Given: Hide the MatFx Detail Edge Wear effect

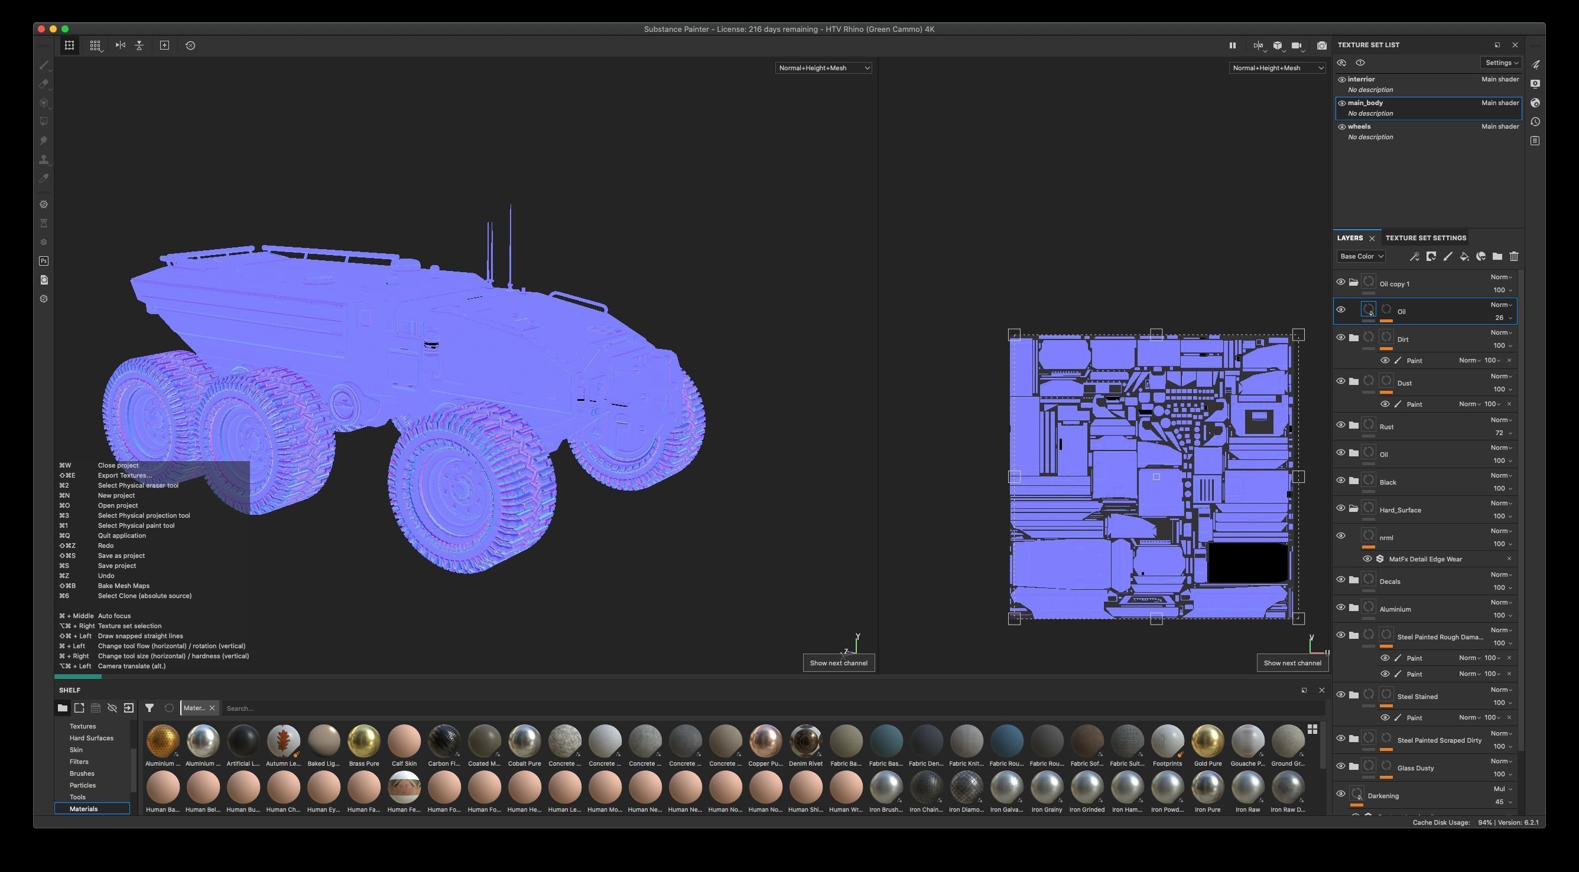Looking at the screenshot, I should coord(1367,559).
